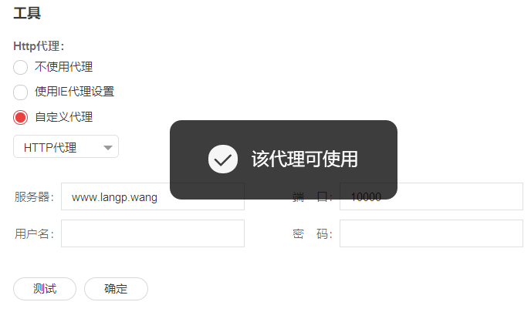Focus the 服务器 field containing www.langp.wang

(153, 196)
